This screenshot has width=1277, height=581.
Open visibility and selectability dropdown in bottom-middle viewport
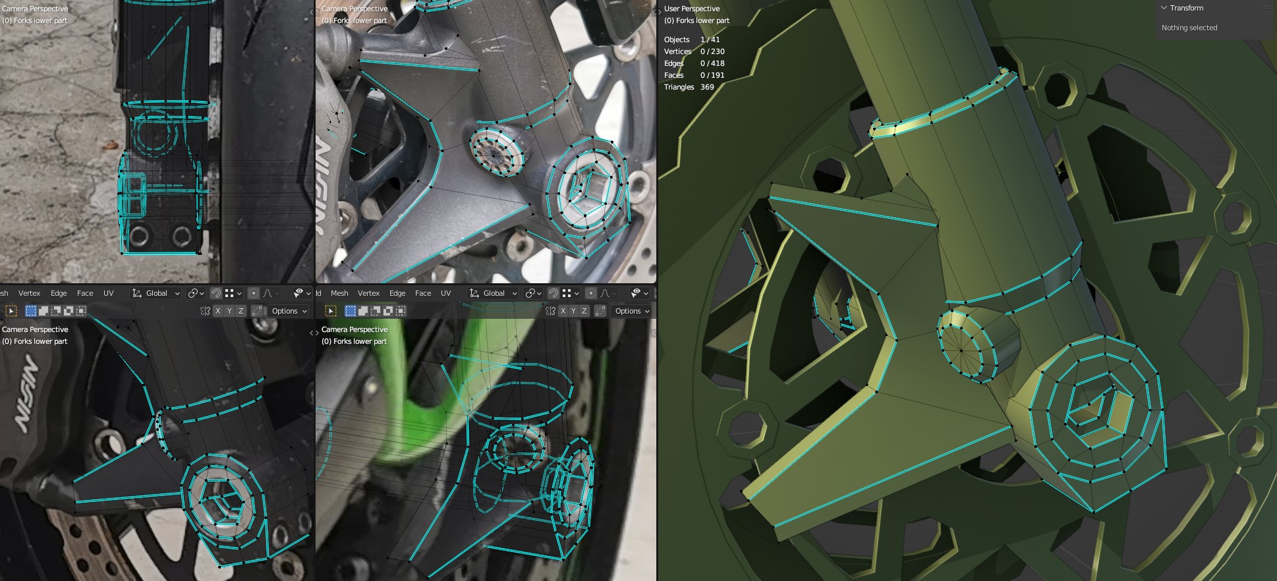(x=640, y=293)
